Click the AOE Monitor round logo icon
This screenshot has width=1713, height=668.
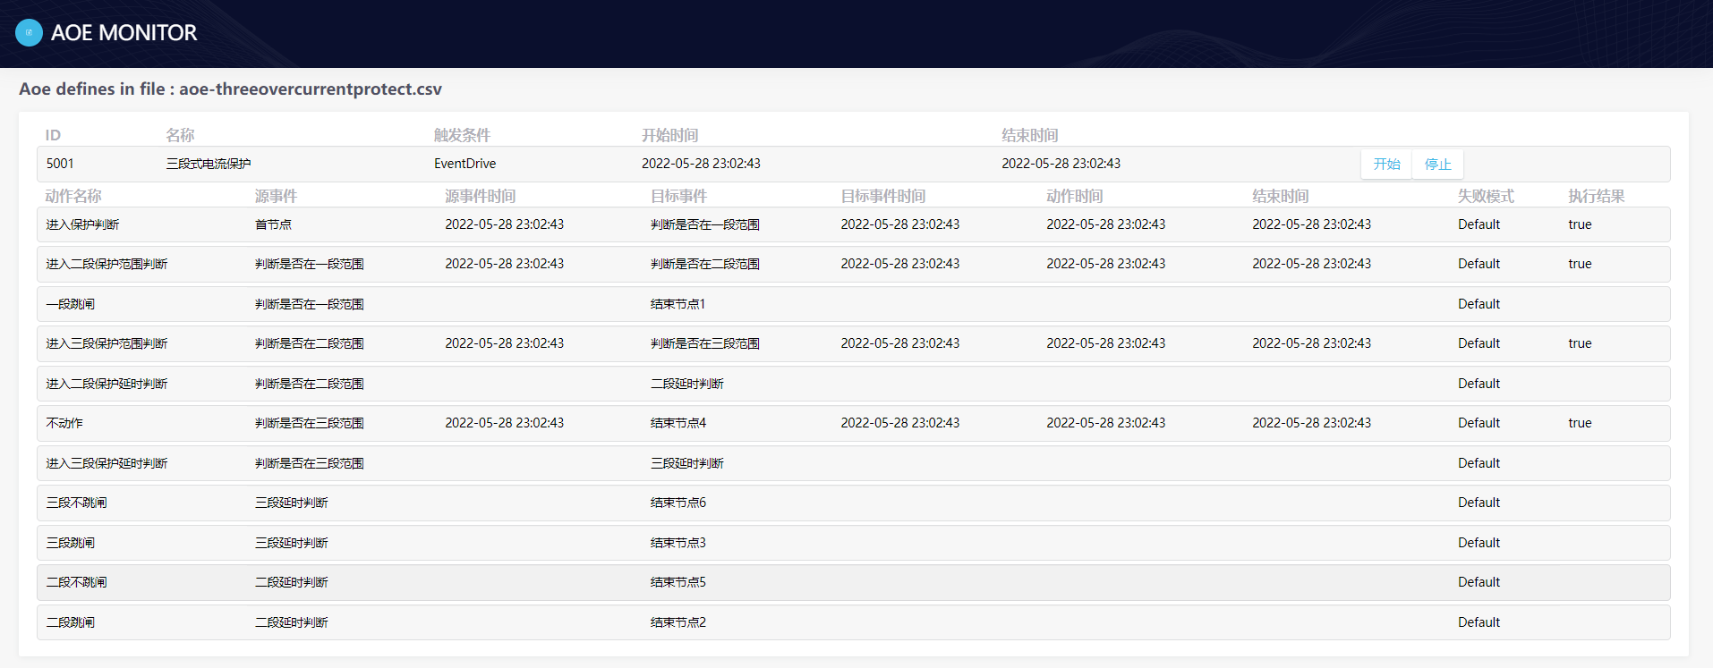point(29,32)
